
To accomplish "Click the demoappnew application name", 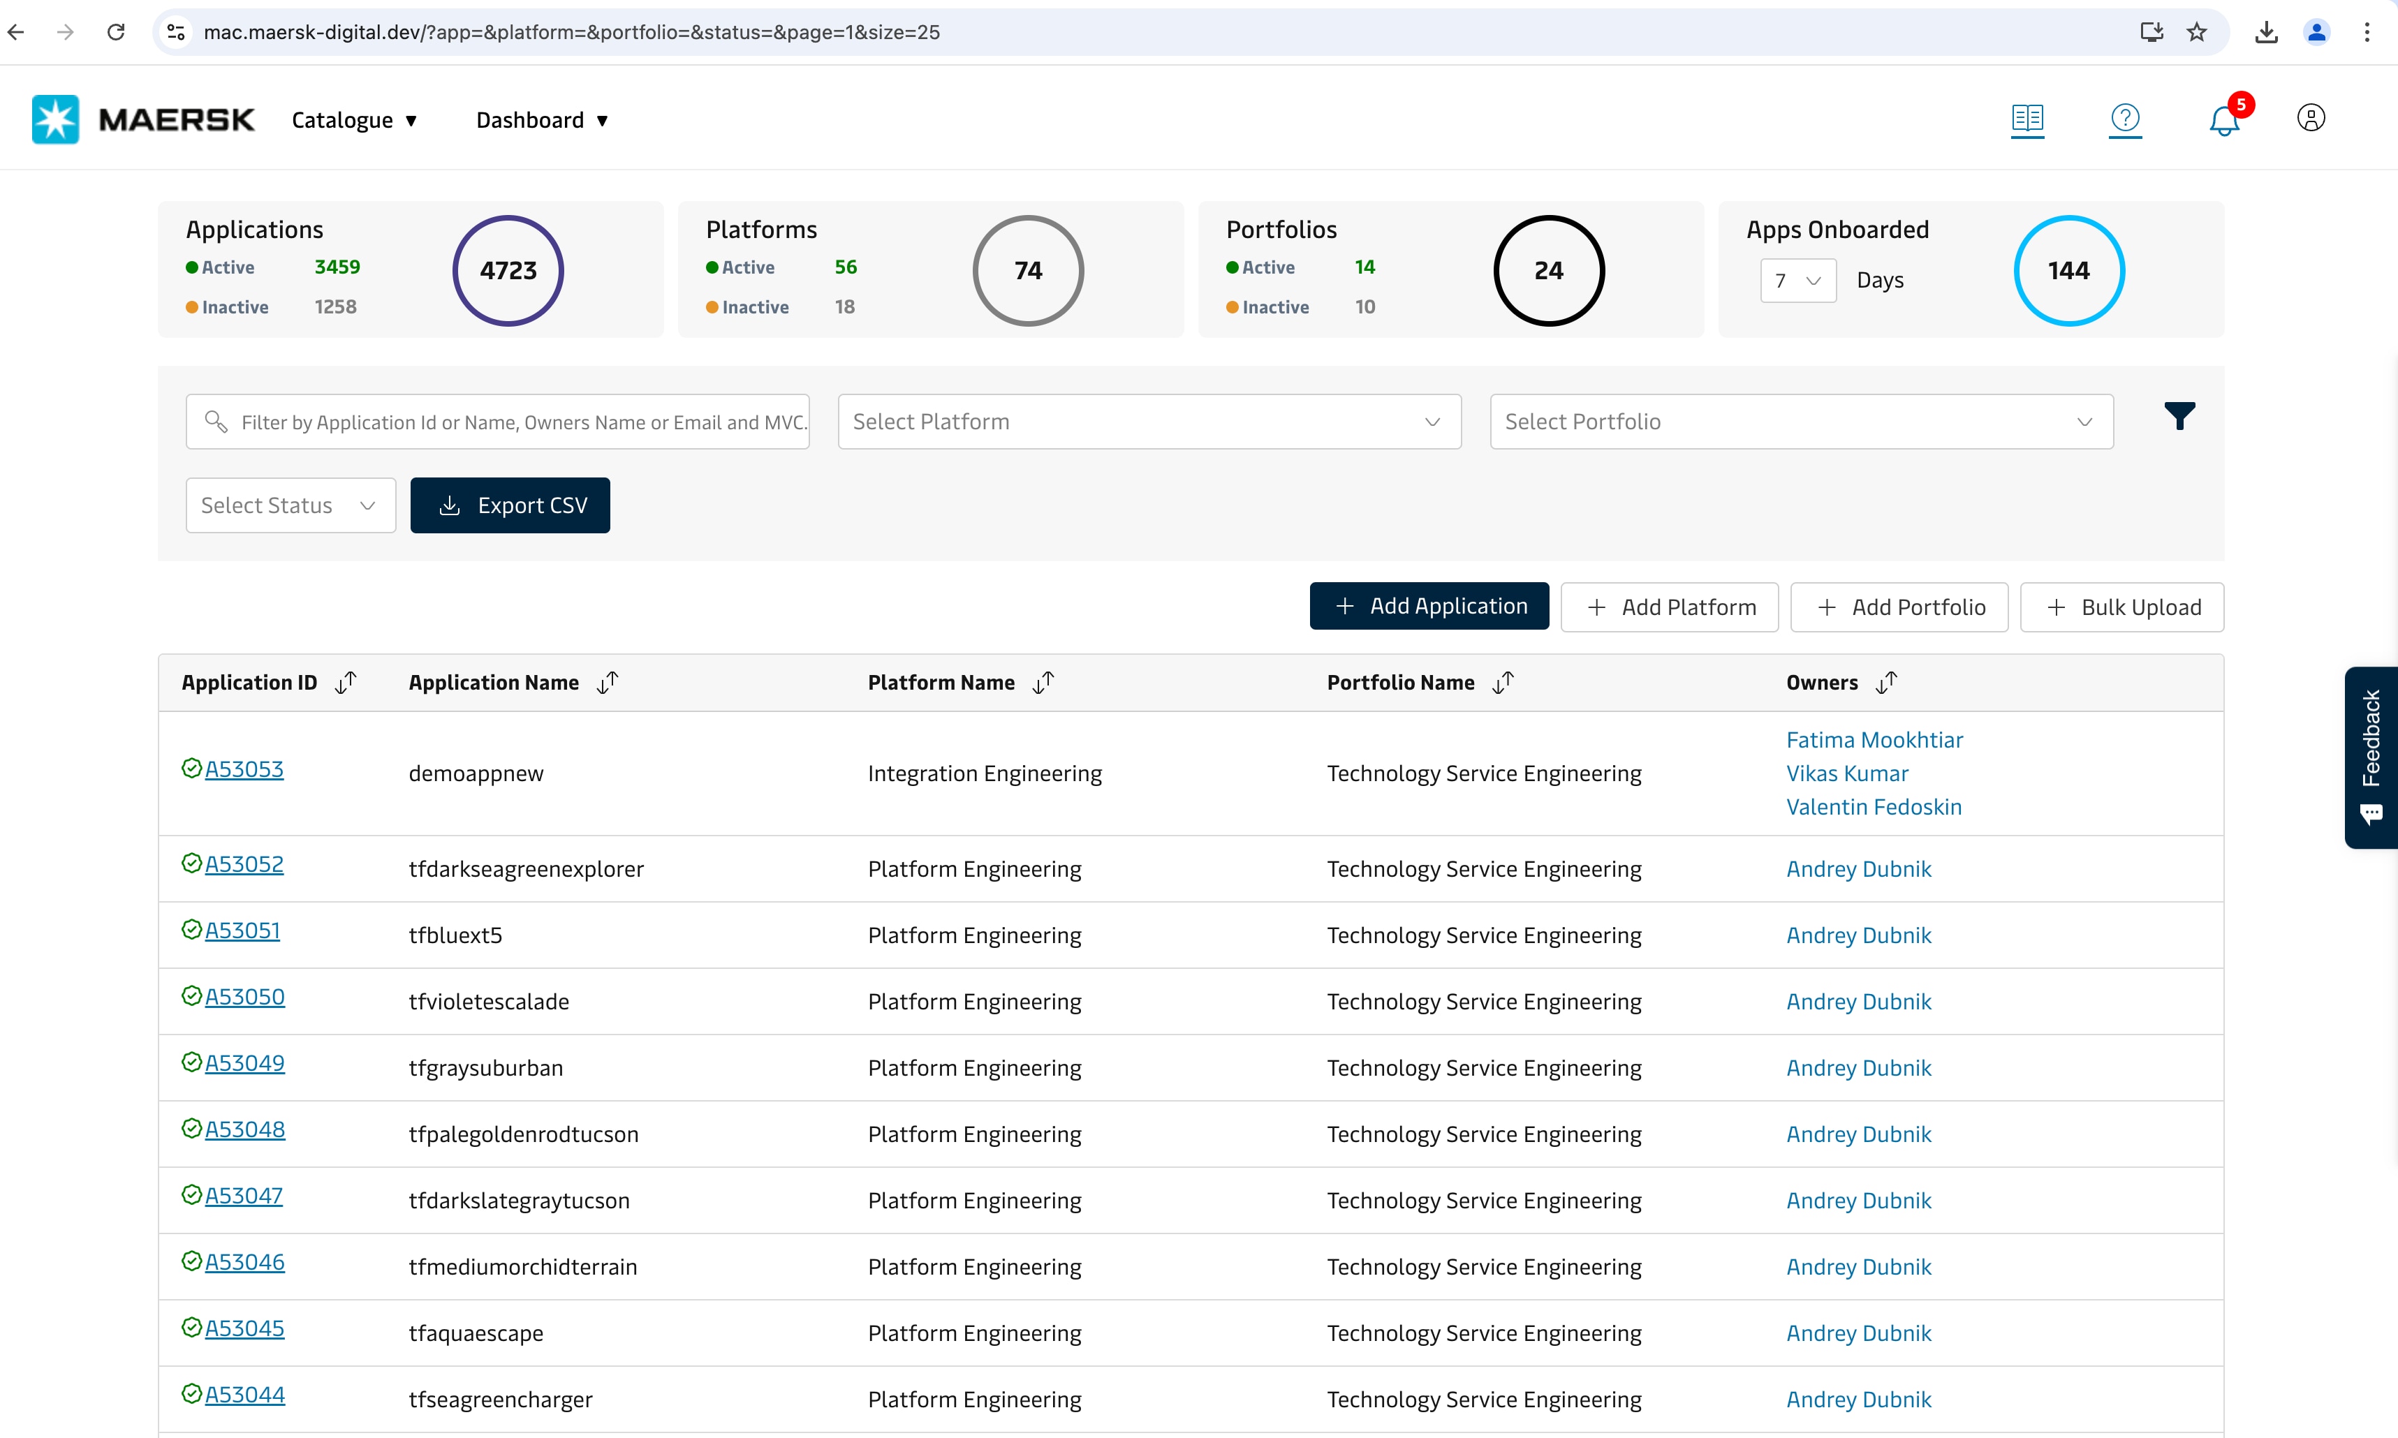I will coord(476,773).
